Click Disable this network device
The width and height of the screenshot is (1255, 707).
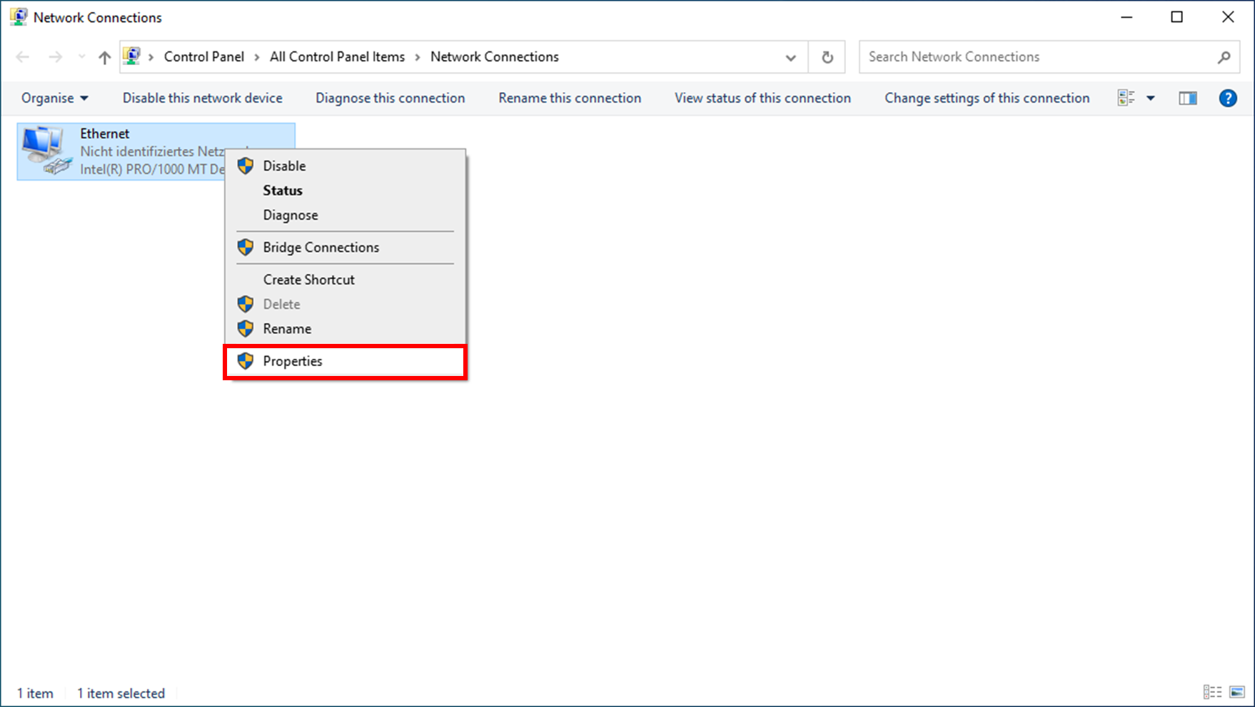click(x=202, y=98)
